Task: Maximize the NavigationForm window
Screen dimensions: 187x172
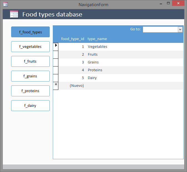Action: coord(168,3)
